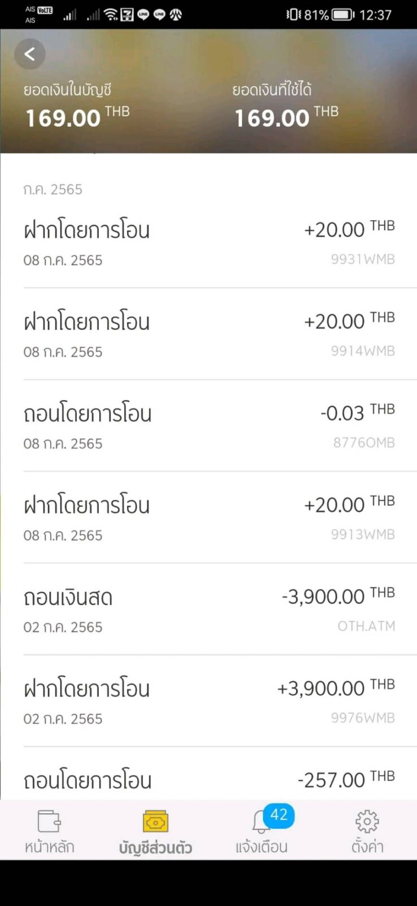Select the yellow บัญชีส่วนตัว icon
This screenshot has width=417, height=906.
155,821
